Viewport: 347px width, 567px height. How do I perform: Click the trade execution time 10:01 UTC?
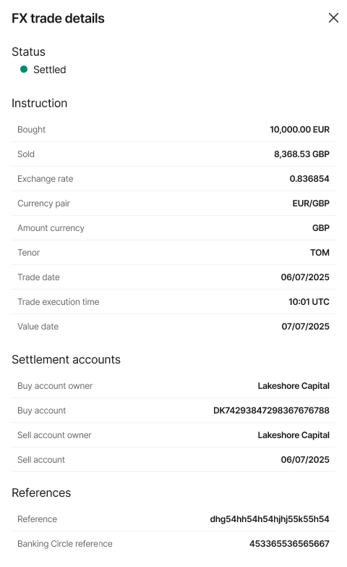tap(309, 301)
